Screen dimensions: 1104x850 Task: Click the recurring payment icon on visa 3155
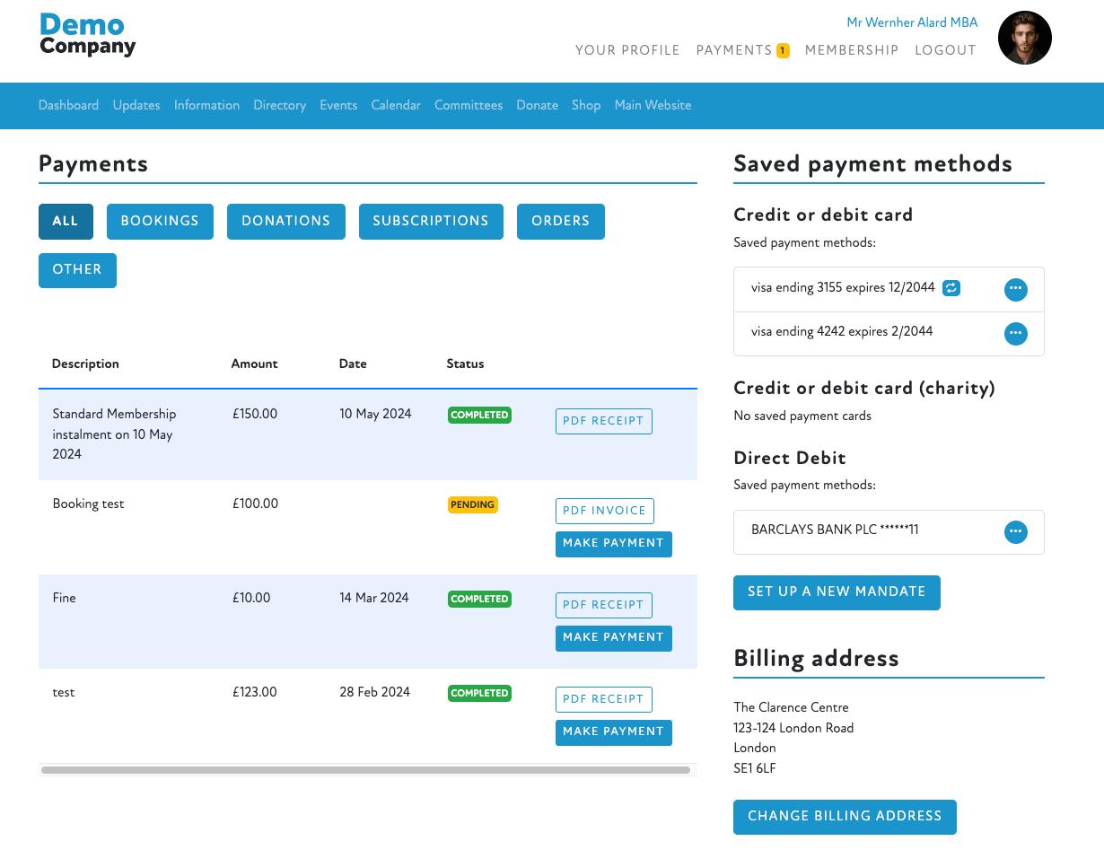[x=951, y=288]
